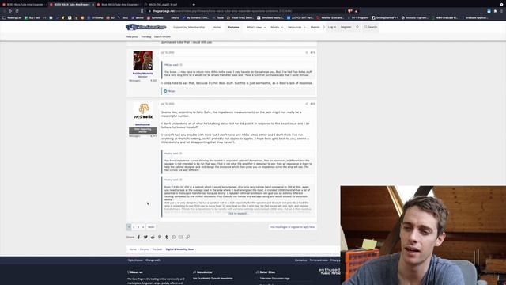The height and width of the screenshot is (285, 506).
Task: Click browser reload icon
Action: (17, 11)
